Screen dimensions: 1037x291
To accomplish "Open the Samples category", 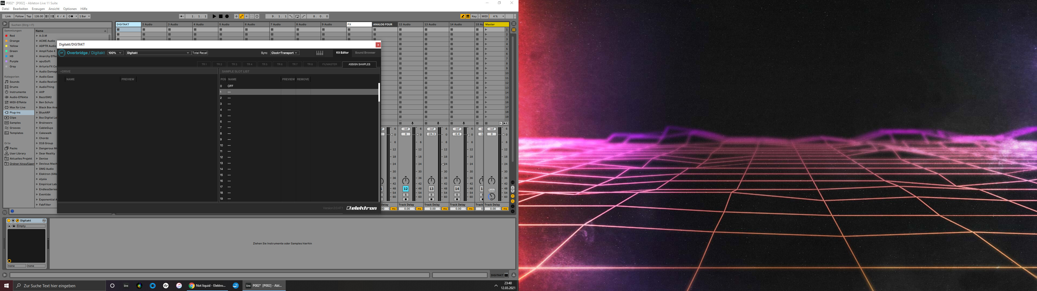I will pyautogui.click(x=15, y=123).
